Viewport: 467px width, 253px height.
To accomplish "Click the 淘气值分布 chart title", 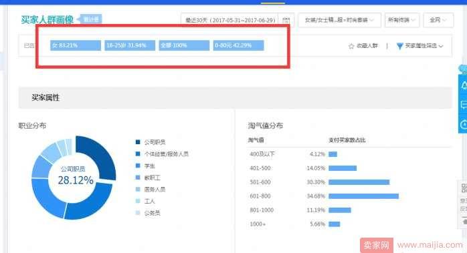I will click(x=266, y=125).
